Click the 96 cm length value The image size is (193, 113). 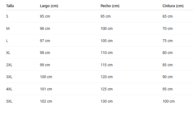point(45,29)
